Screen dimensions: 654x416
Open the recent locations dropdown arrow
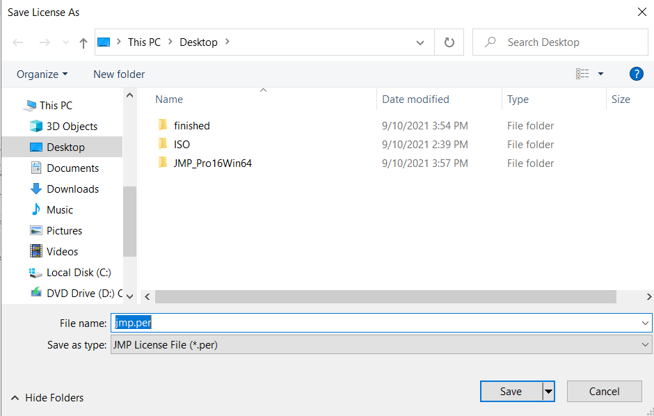(65, 42)
